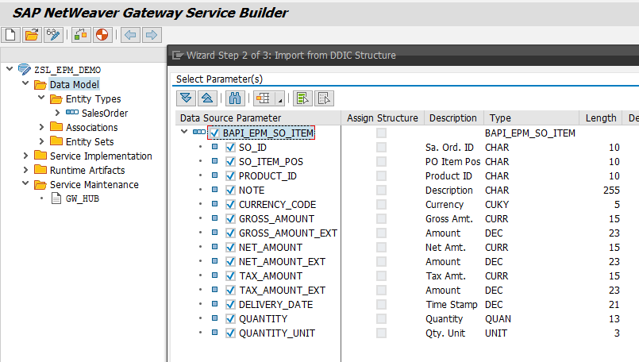Expand the SalesOrder node
This screenshot has height=362, width=639.
tap(57, 113)
